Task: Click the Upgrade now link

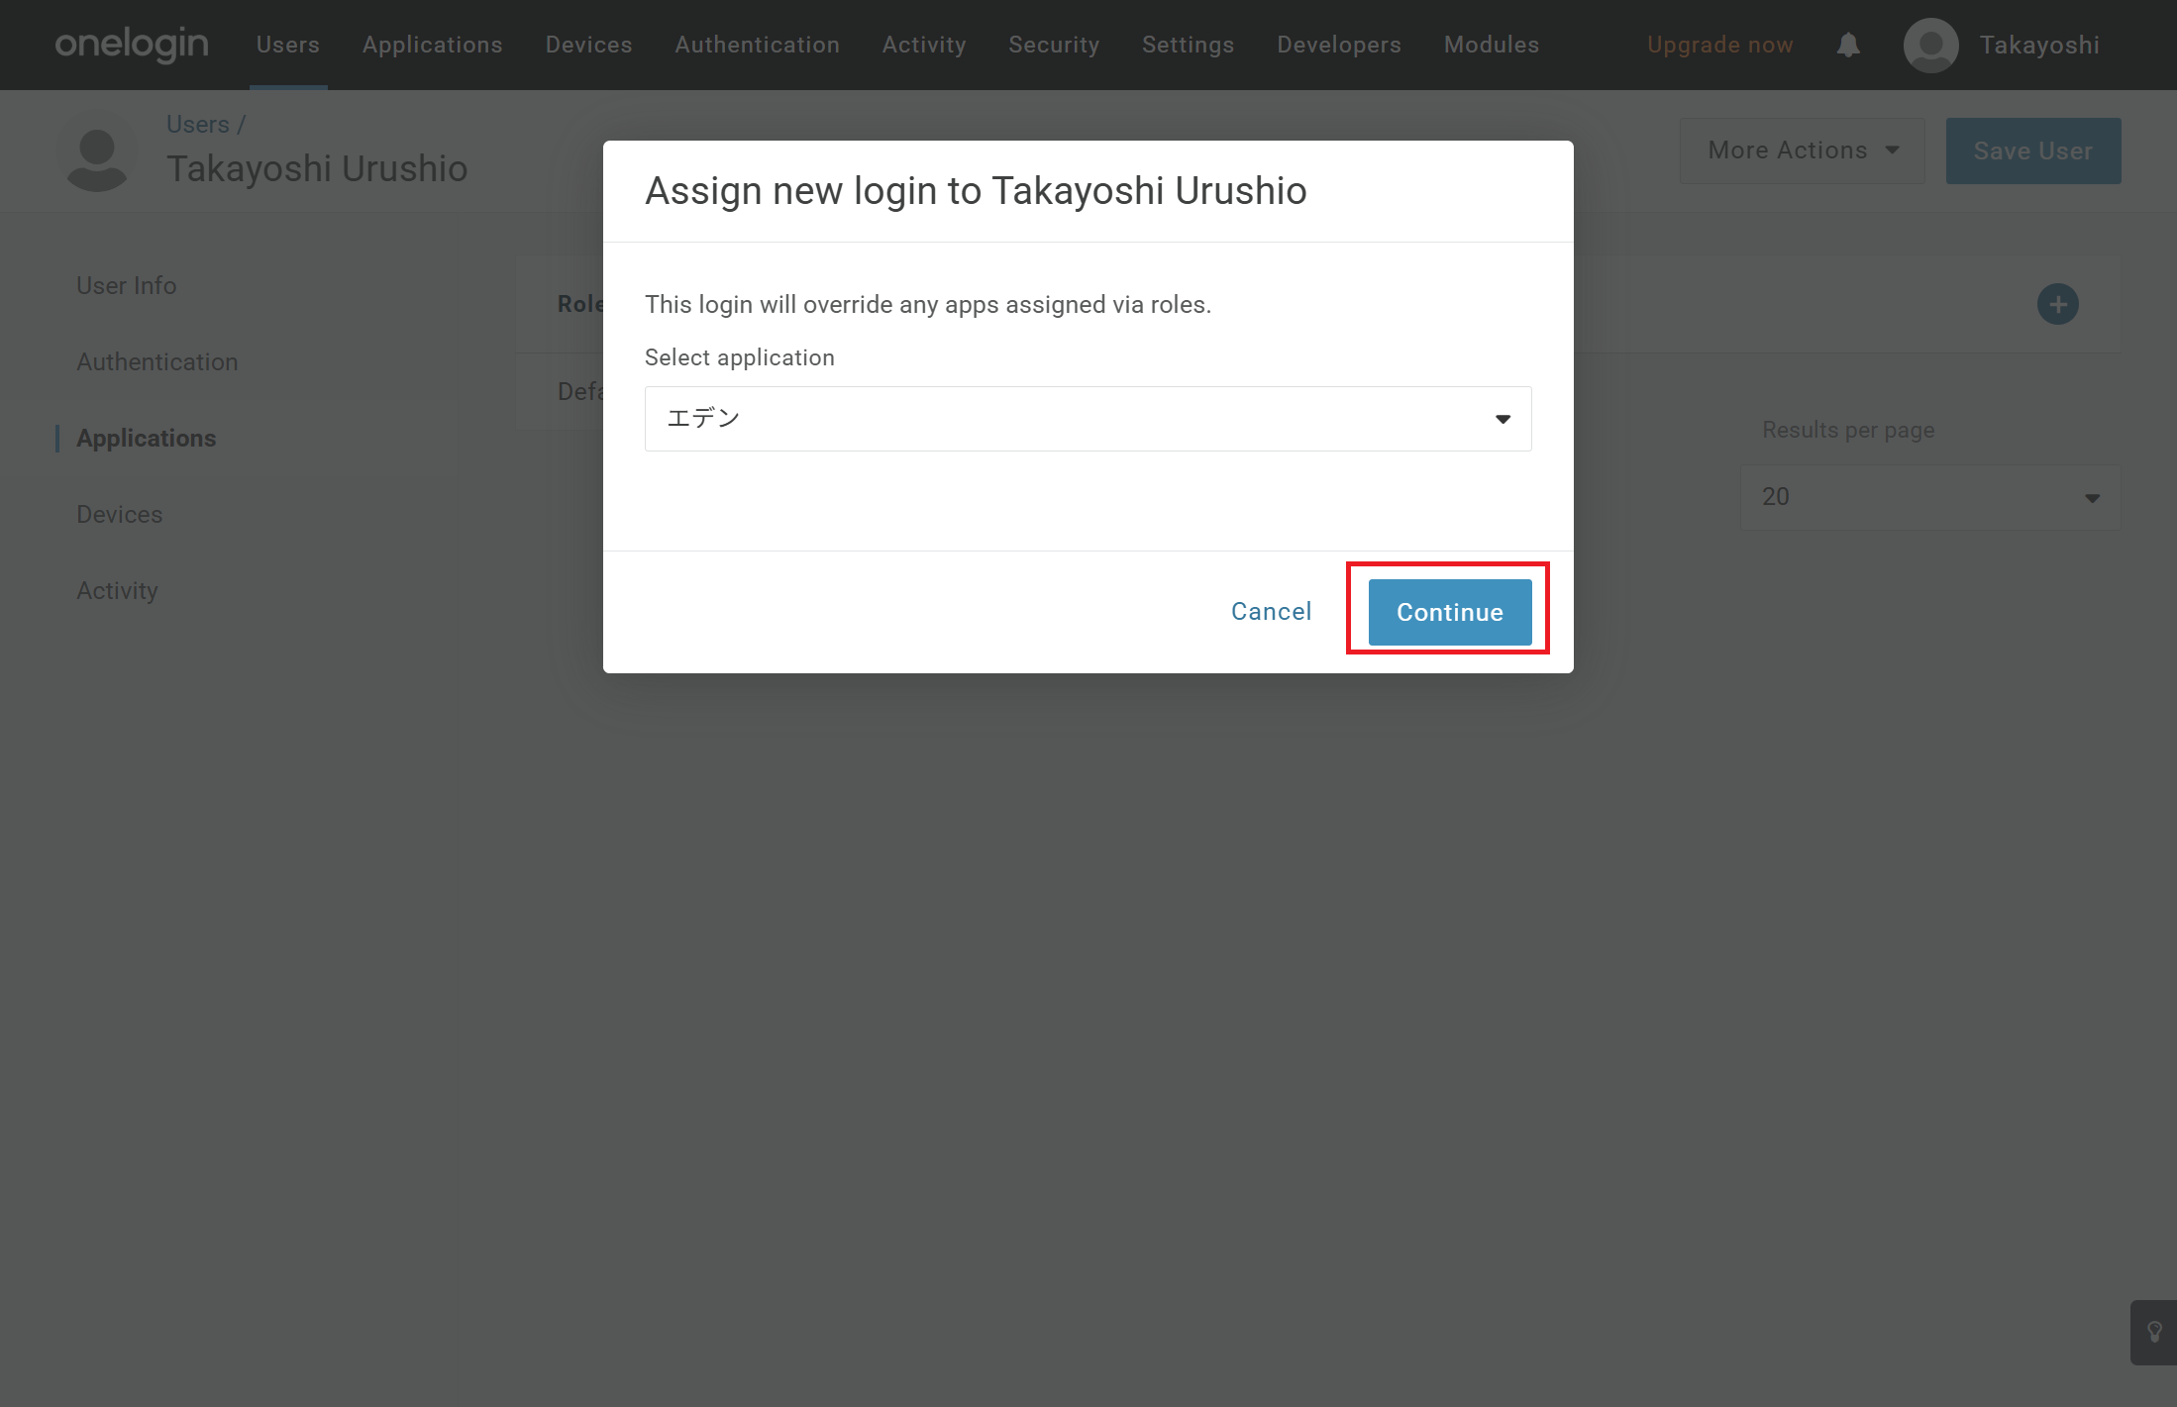Action: point(1719,46)
